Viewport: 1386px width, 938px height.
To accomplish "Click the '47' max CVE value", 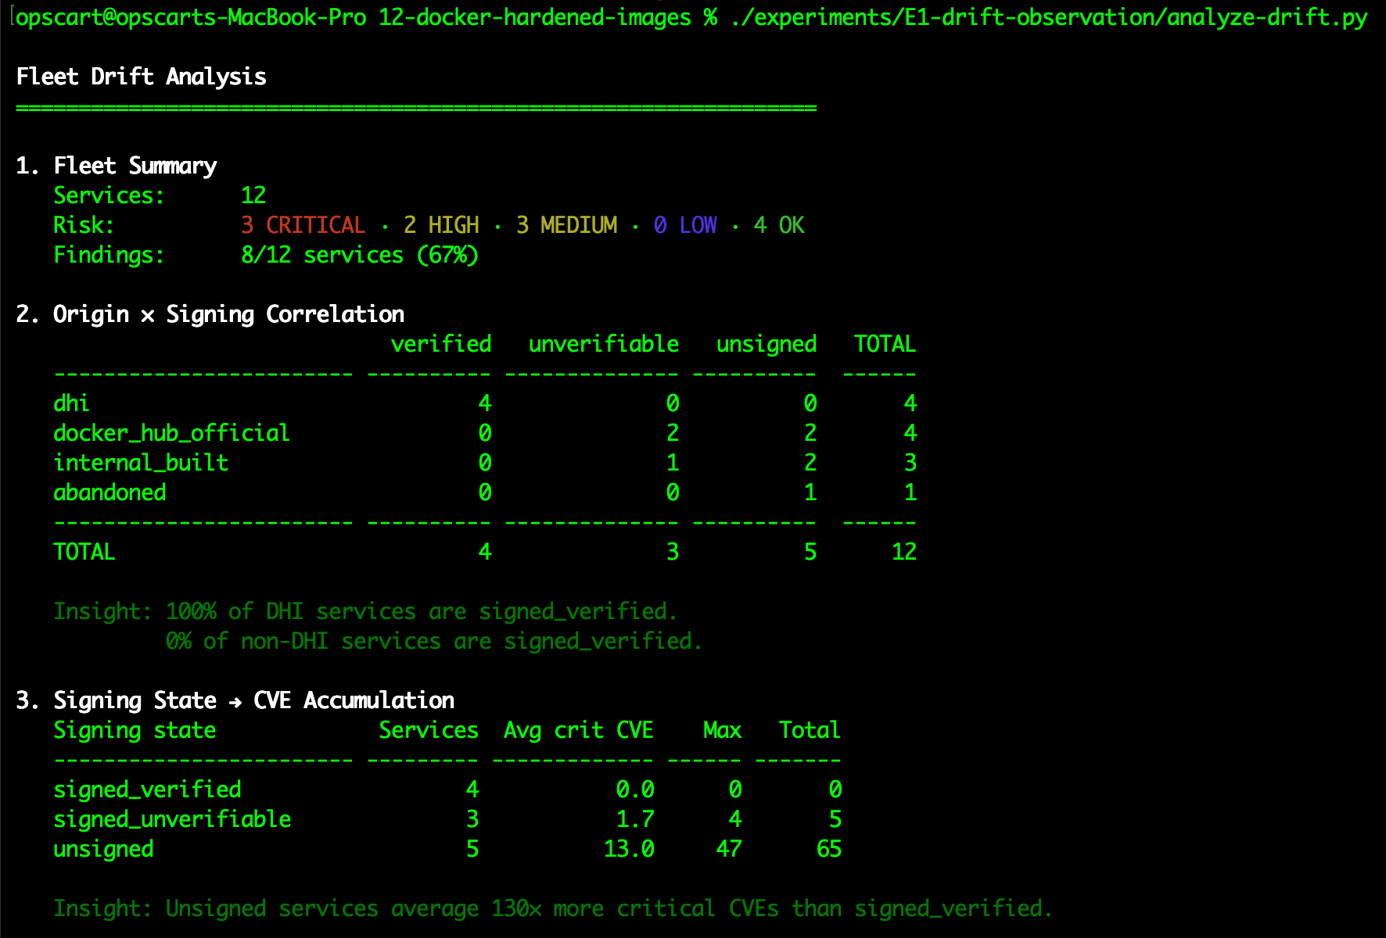I will 729,849.
